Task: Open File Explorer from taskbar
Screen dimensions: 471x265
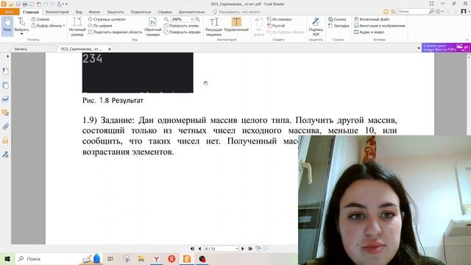Action: click(x=141, y=258)
